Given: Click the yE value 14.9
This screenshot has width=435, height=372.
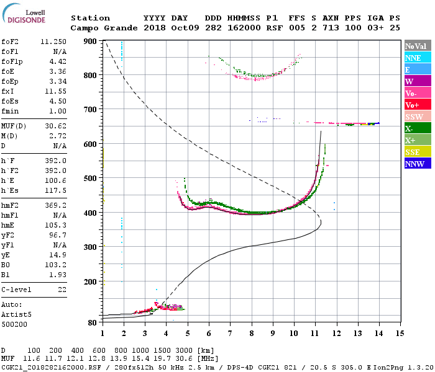Looking at the screenshot, I should (58, 255).
